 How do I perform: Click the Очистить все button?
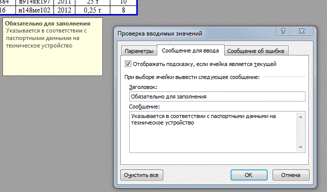pos(142,175)
